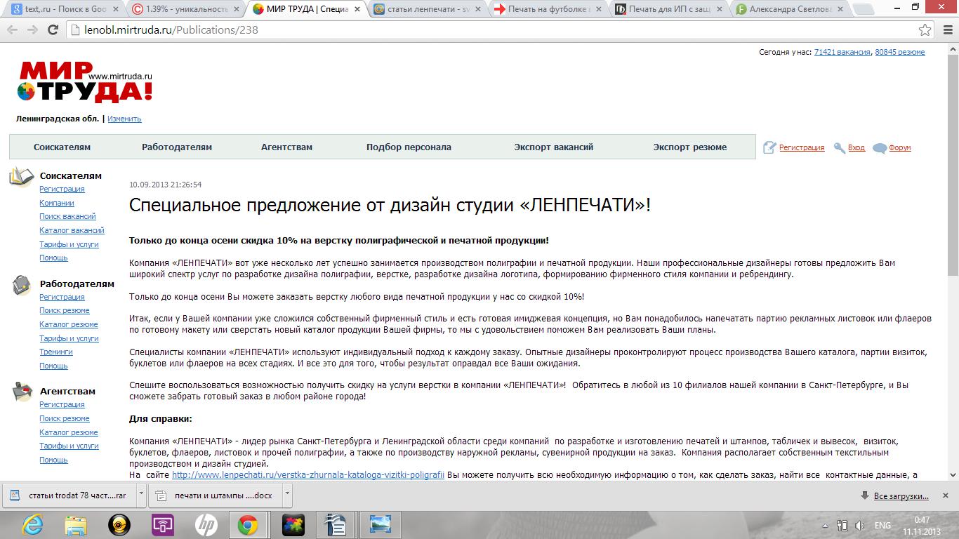This screenshot has height=539, width=959.
Task: Open Тренинги under Работодателям
Action: [56, 352]
